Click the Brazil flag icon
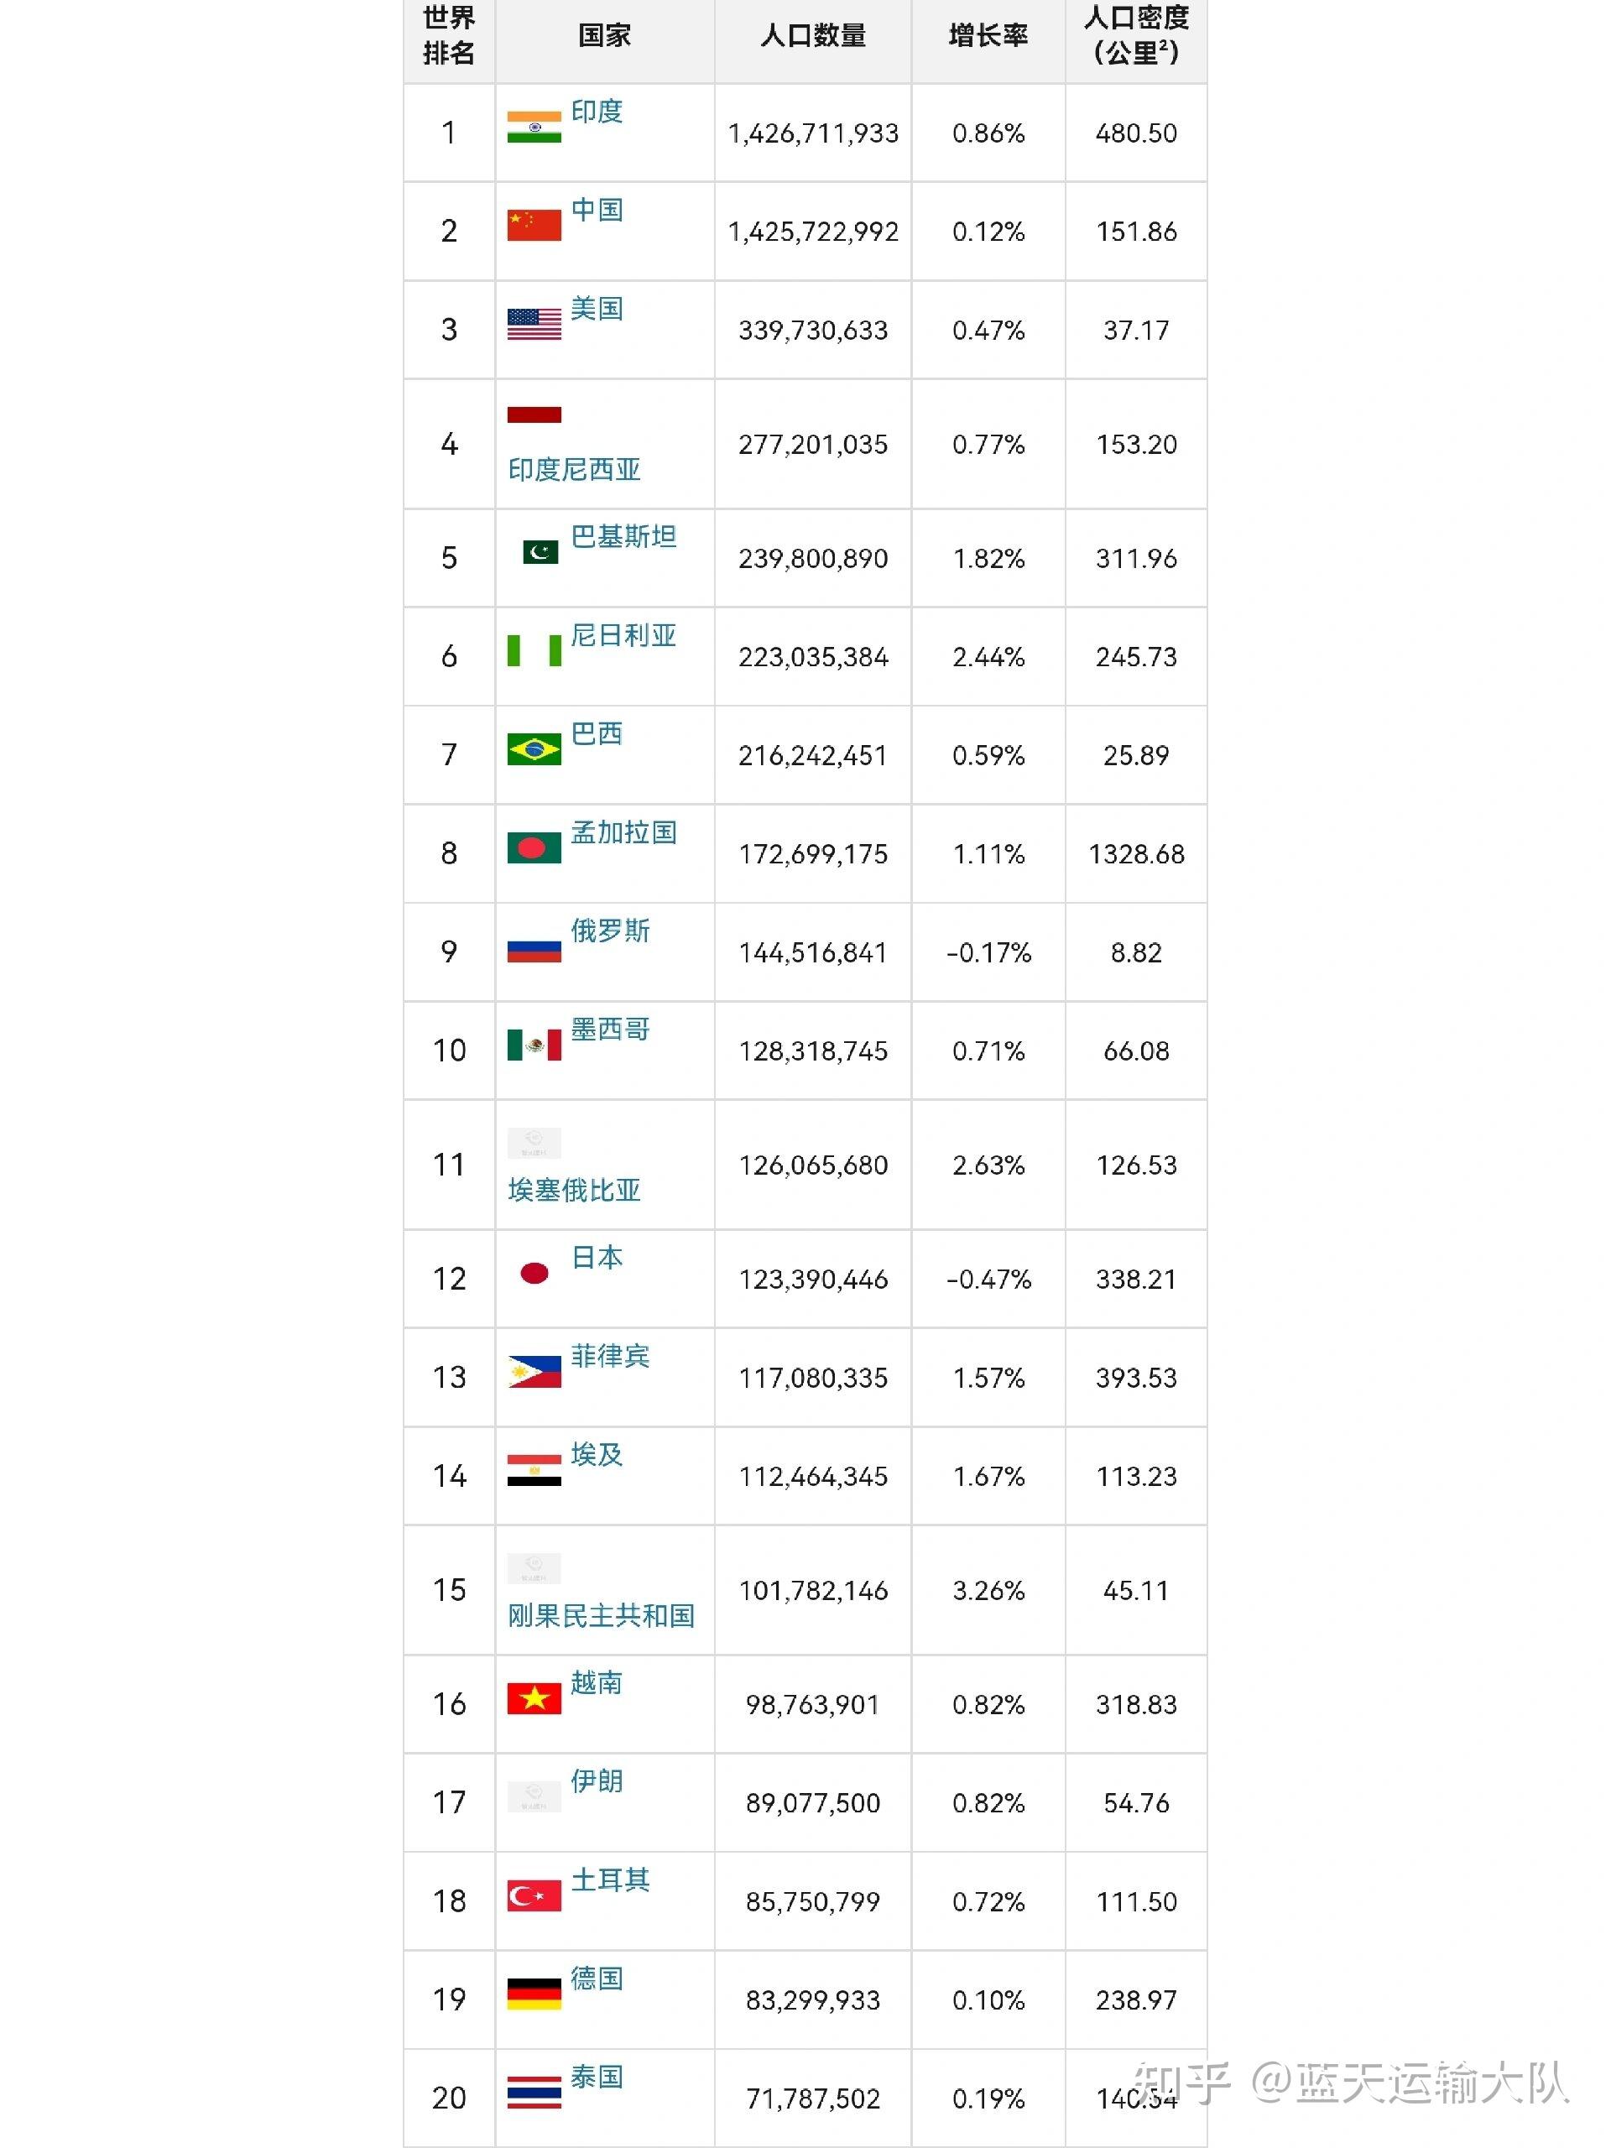Screen dimensions: 1611x2148 pos(533,749)
